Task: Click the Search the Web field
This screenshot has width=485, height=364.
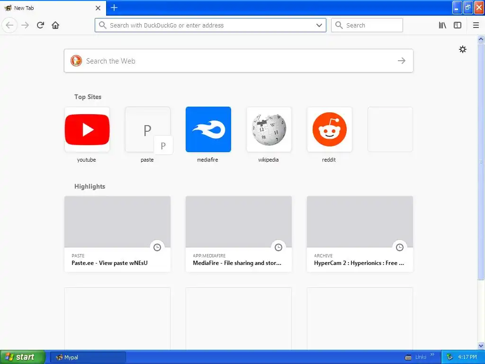Action: click(x=239, y=61)
